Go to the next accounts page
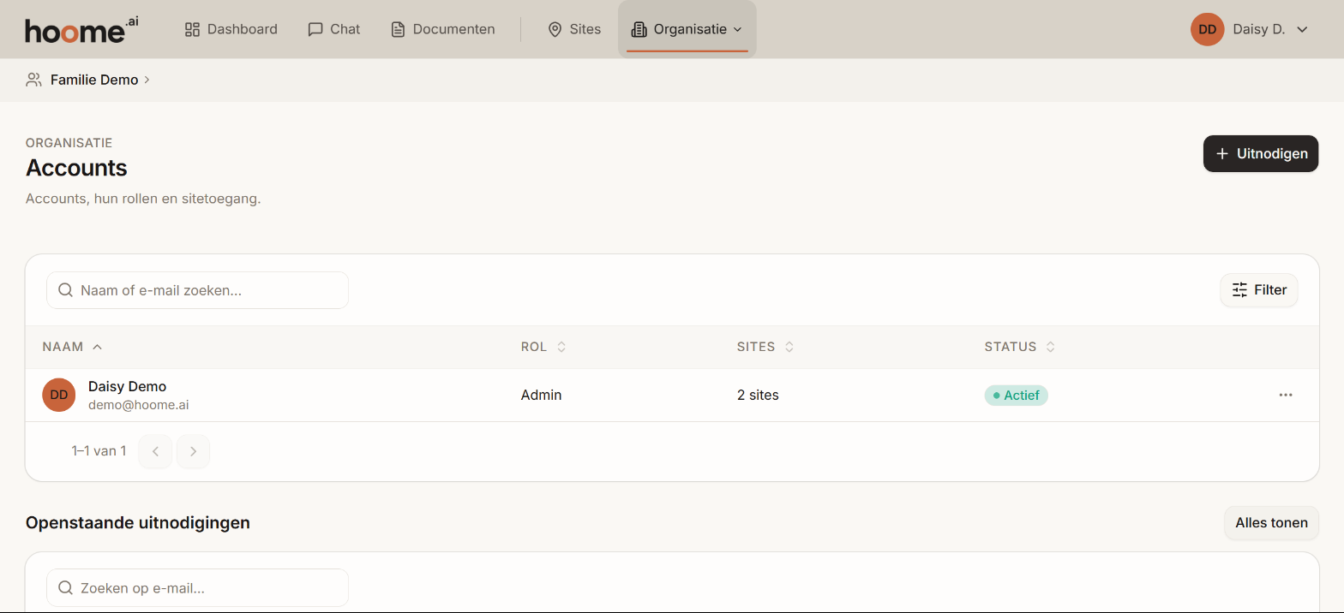The height and width of the screenshot is (613, 1344). (193, 451)
